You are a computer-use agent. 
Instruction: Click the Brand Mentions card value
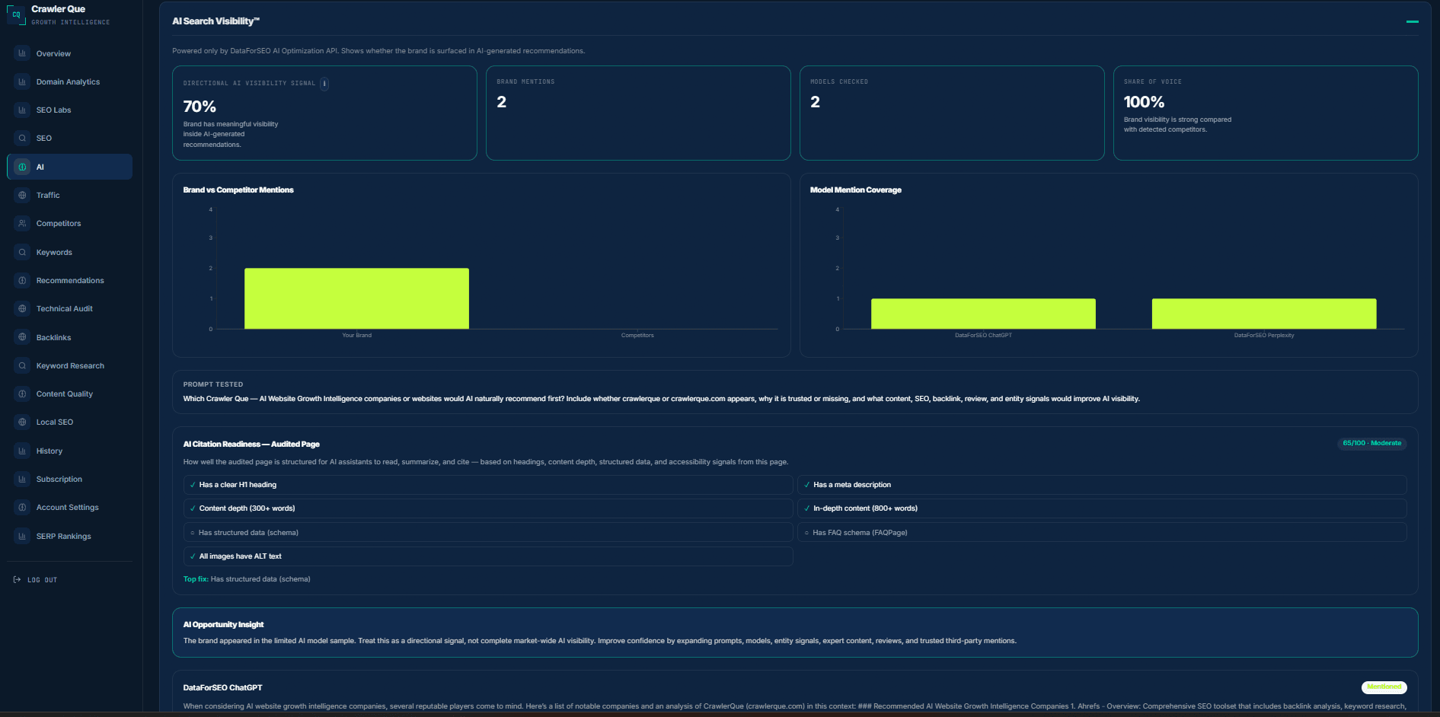coord(502,102)
